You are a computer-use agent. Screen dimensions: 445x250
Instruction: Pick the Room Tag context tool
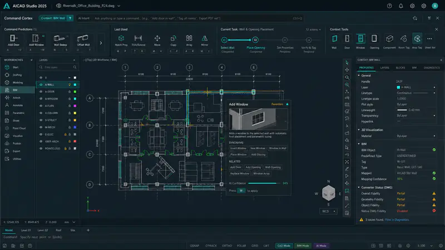coord(404,41)
